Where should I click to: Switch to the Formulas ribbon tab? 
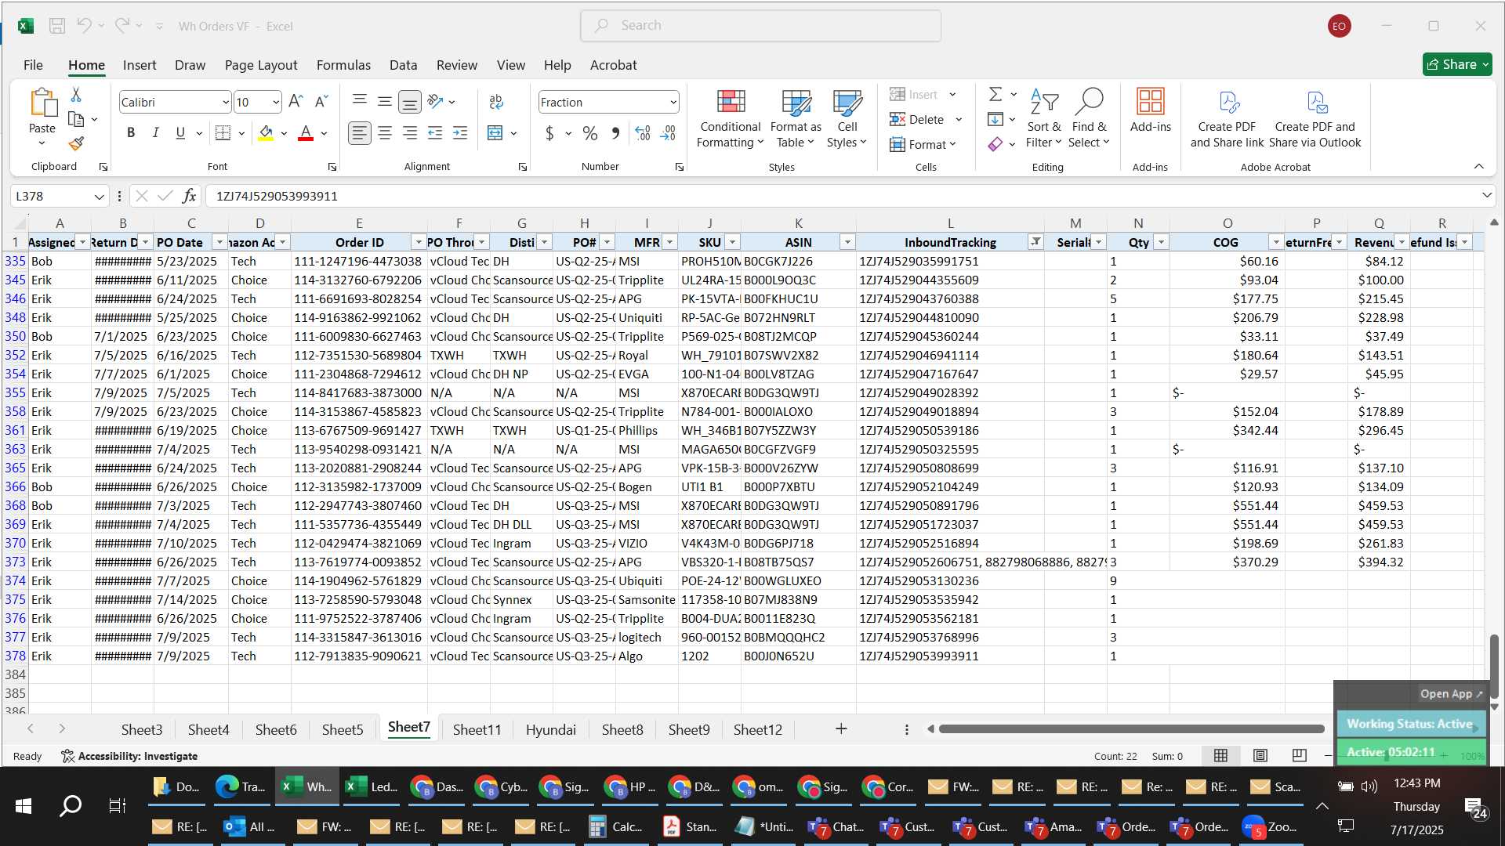pyautogui.click(x=343, y=65)
